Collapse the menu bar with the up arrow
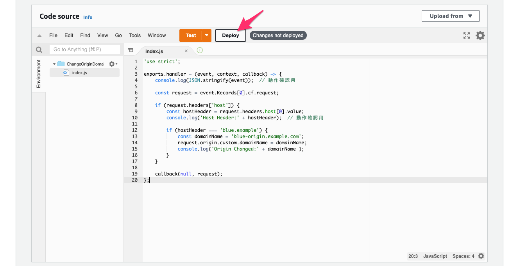 click(x=39, y=35)
